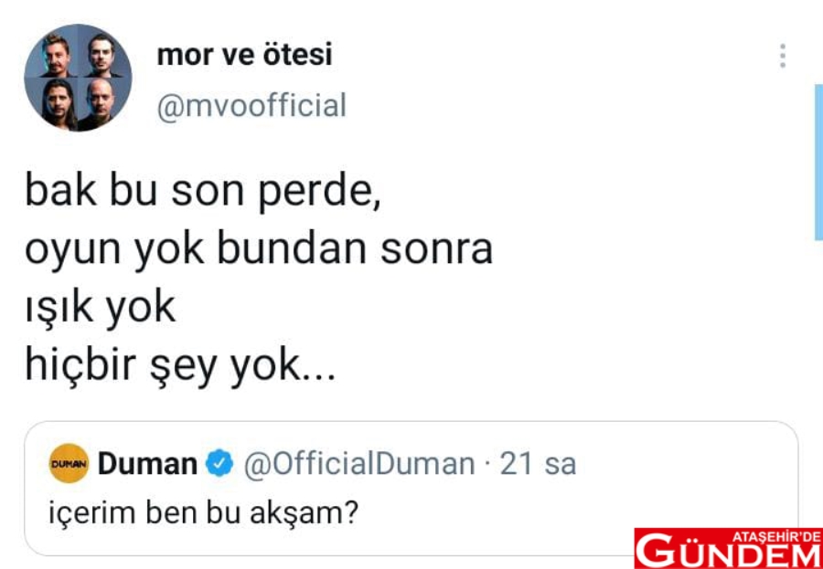
Task: Open the mor ve ötesi profile name
Action: coord(244,55)
